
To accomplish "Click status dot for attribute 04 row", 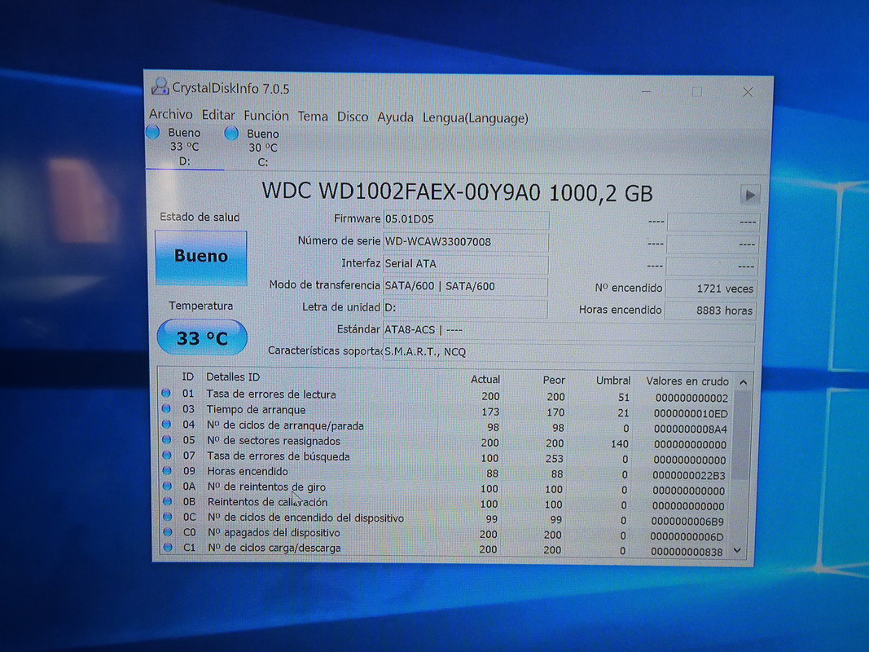I will coord(166,424).
